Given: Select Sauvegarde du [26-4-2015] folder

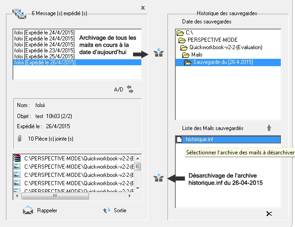Looking at the screenshot, I should coord(223,62).
